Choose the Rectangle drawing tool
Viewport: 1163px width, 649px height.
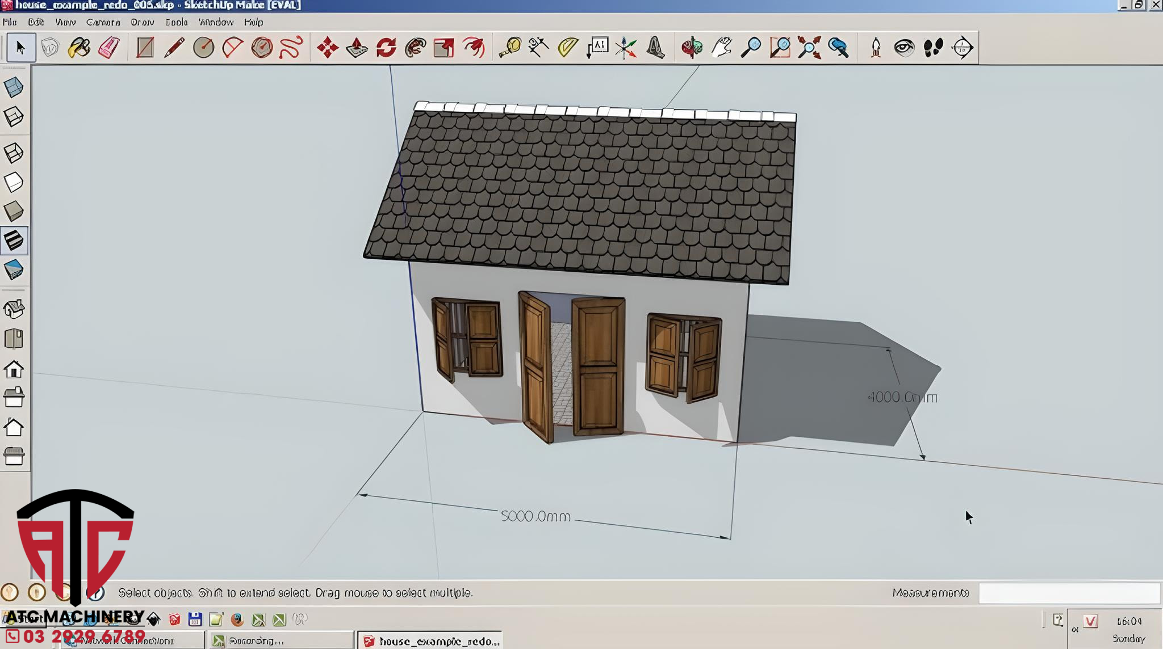145,48
